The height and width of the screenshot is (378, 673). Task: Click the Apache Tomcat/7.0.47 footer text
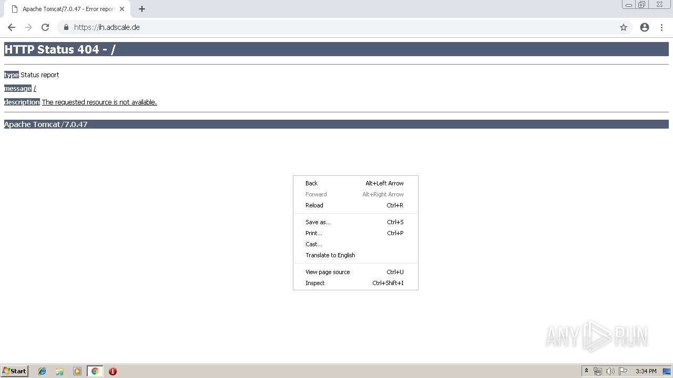tap(46, 124)
